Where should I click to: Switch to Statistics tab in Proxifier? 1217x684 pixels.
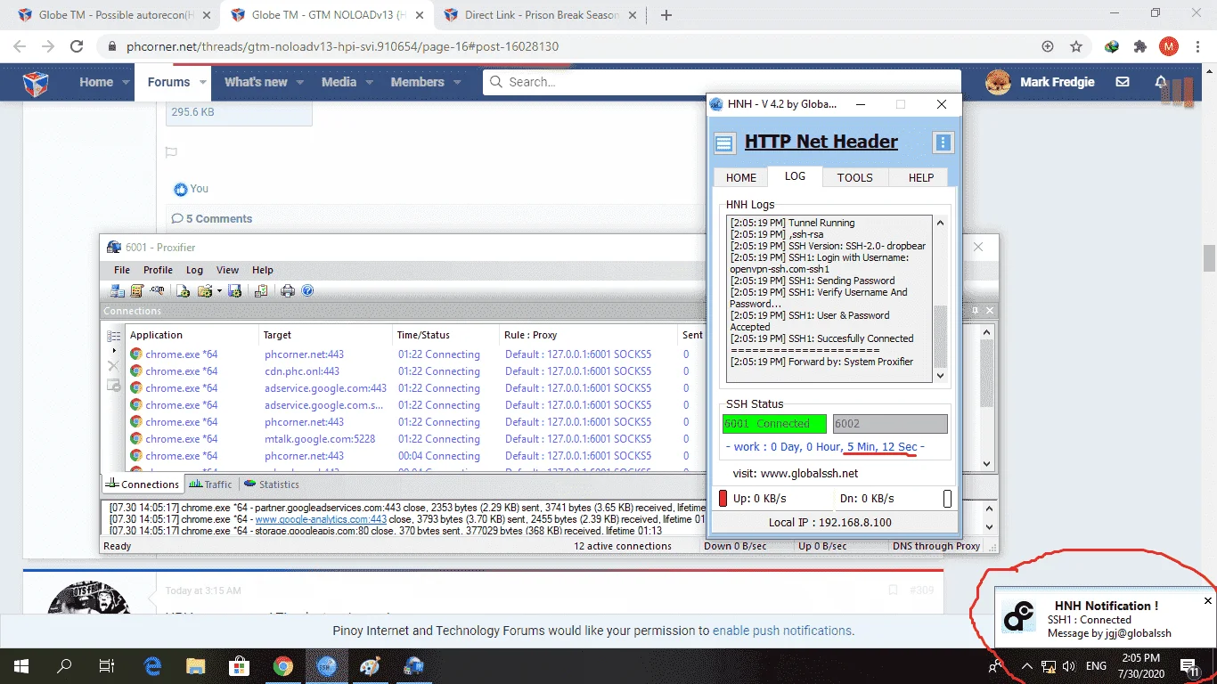[x=272, y=484]
